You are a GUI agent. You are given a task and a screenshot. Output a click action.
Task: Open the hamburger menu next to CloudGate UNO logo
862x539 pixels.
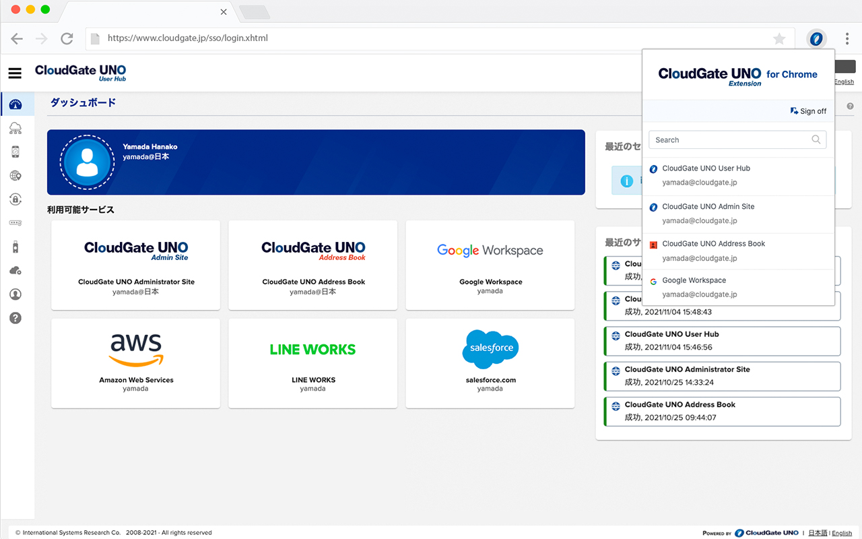point(15,73)
